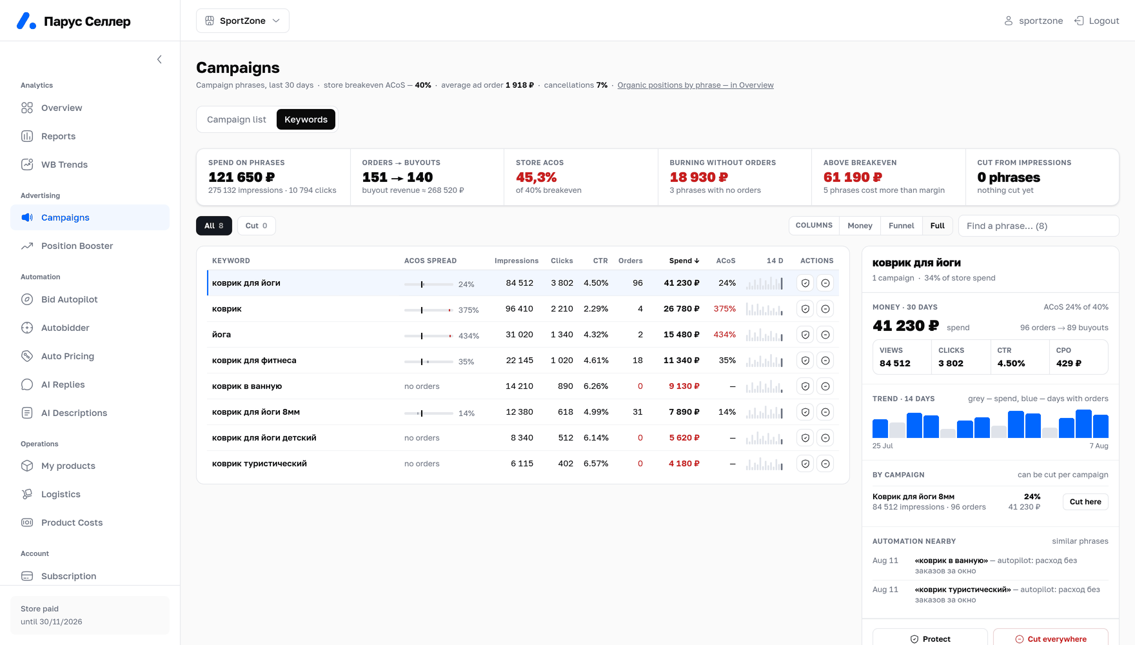The width and height of the screenshot is (1135, 645).
Task: Select the коврик для йоги 8мм keyword
Action: pos(256,412)
